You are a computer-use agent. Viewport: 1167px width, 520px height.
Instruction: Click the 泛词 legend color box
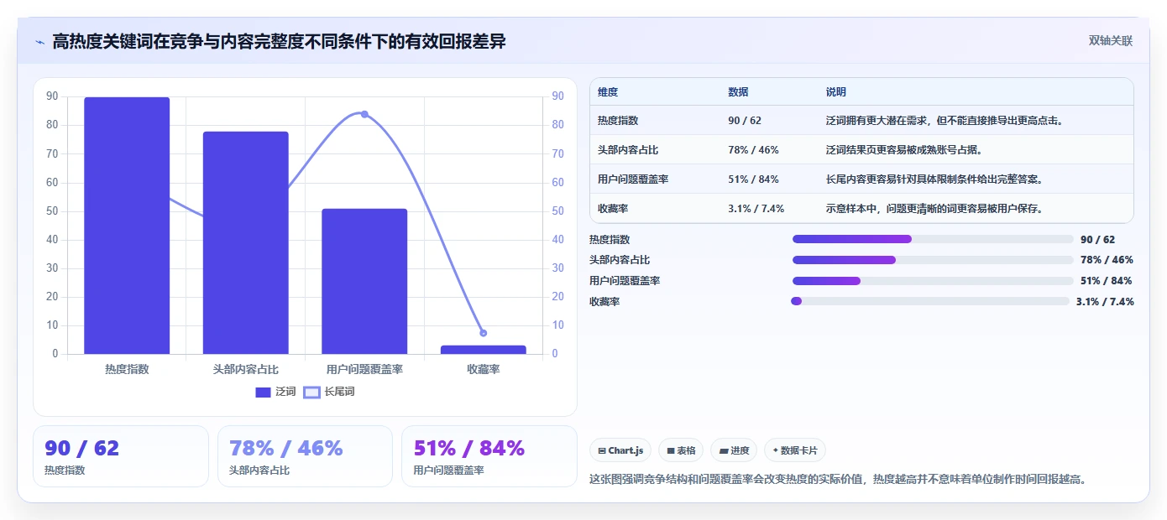click(263, 392)
